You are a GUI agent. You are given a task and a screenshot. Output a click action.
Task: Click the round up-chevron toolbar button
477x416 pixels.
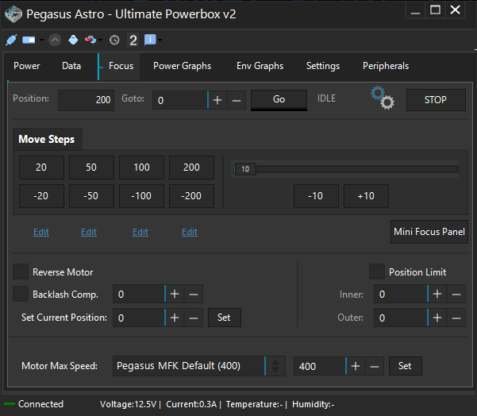click(55, 40)
